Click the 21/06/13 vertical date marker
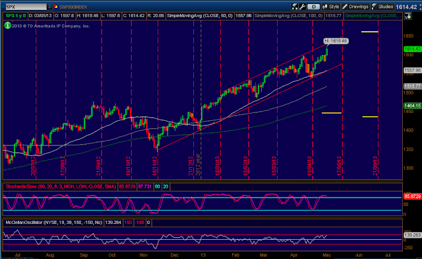422x259 pixels. coord(375,166)
